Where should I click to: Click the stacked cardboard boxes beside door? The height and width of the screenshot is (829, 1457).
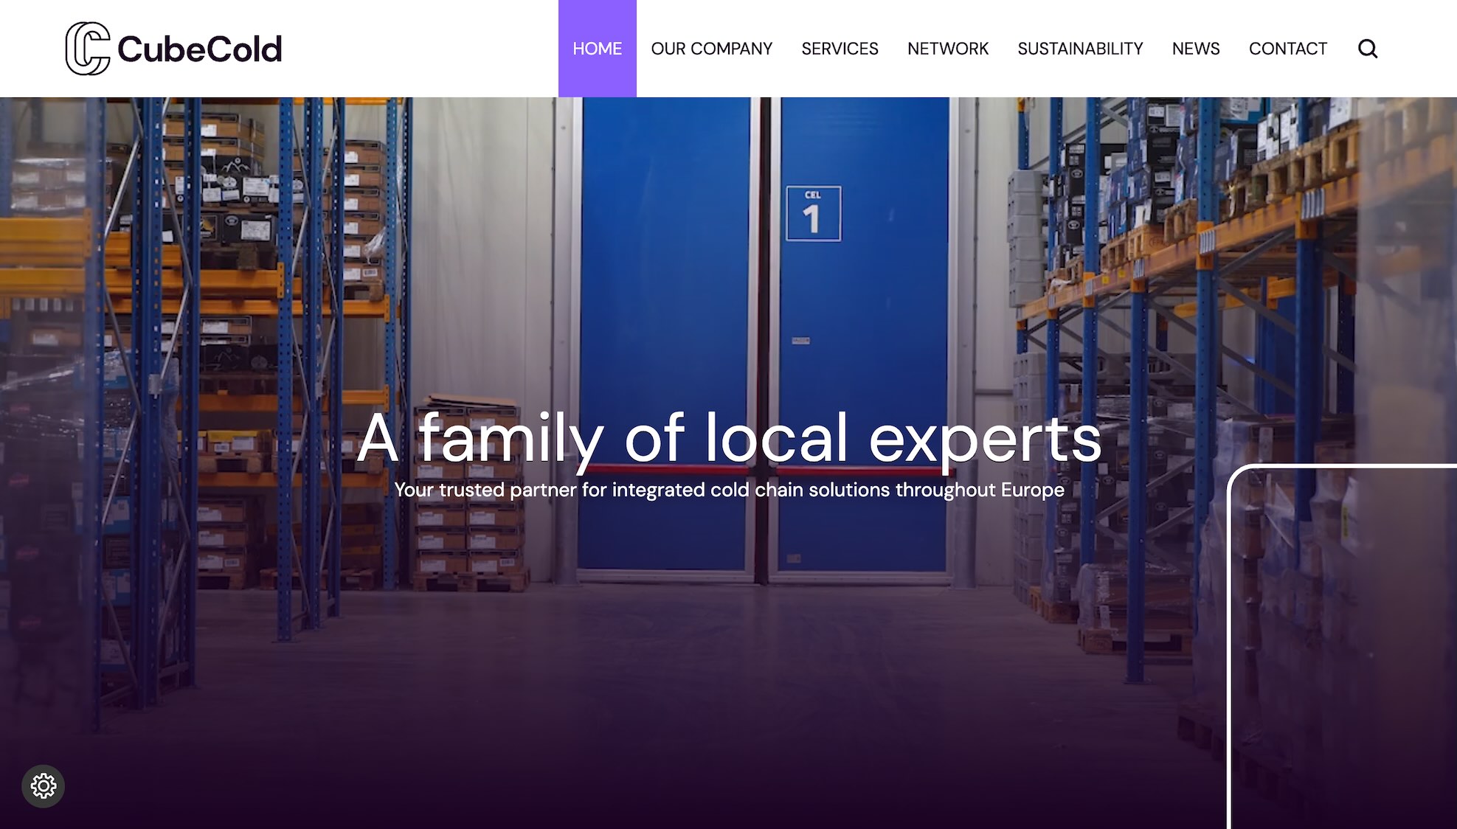click(x=470, y=494)
